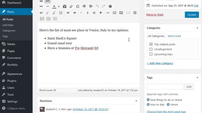Screen dimensions: 202x113
Task: Apply the text color A button
Action: tap(54, 6)
